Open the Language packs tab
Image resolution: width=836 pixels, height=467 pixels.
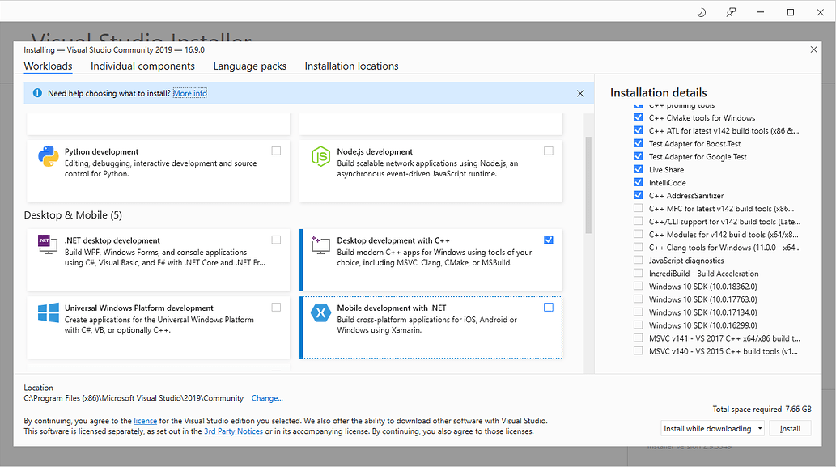(x=249, y=66)
